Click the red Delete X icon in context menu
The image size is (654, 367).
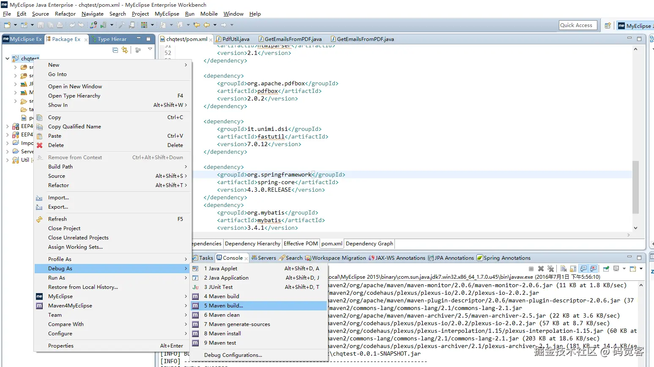coord(40,145)
